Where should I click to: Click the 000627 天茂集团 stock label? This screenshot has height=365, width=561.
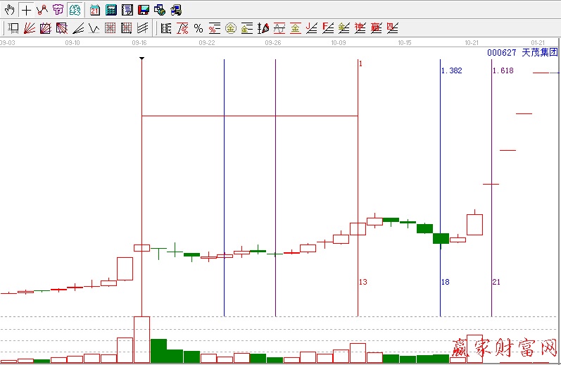522,52
